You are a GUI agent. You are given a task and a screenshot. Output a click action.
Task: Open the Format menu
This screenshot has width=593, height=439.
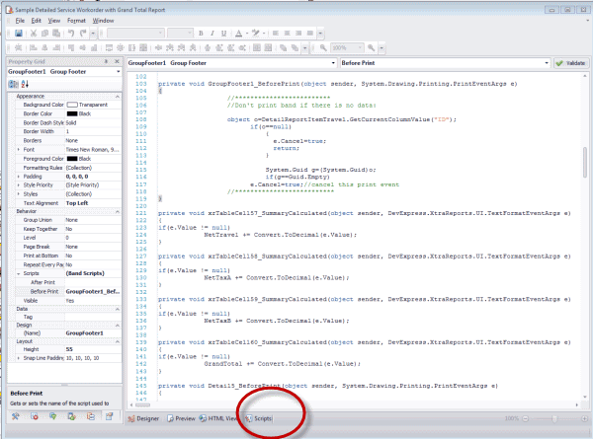point(76,20)
